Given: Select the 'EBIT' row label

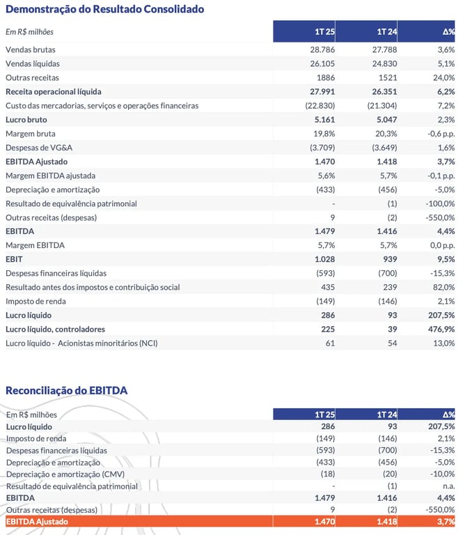Looking at the screenshot, I should 14,259.
